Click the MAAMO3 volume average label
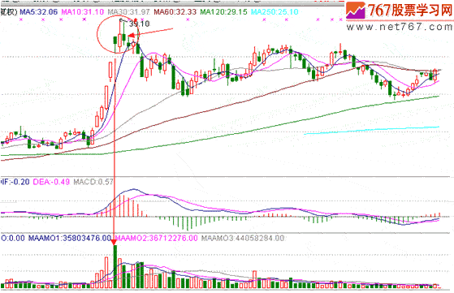 (x=243, y=238)
